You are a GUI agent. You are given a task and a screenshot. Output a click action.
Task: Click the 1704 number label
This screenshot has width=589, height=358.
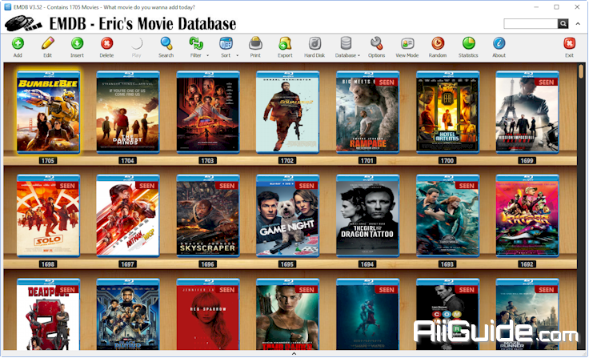click(127, 160)
